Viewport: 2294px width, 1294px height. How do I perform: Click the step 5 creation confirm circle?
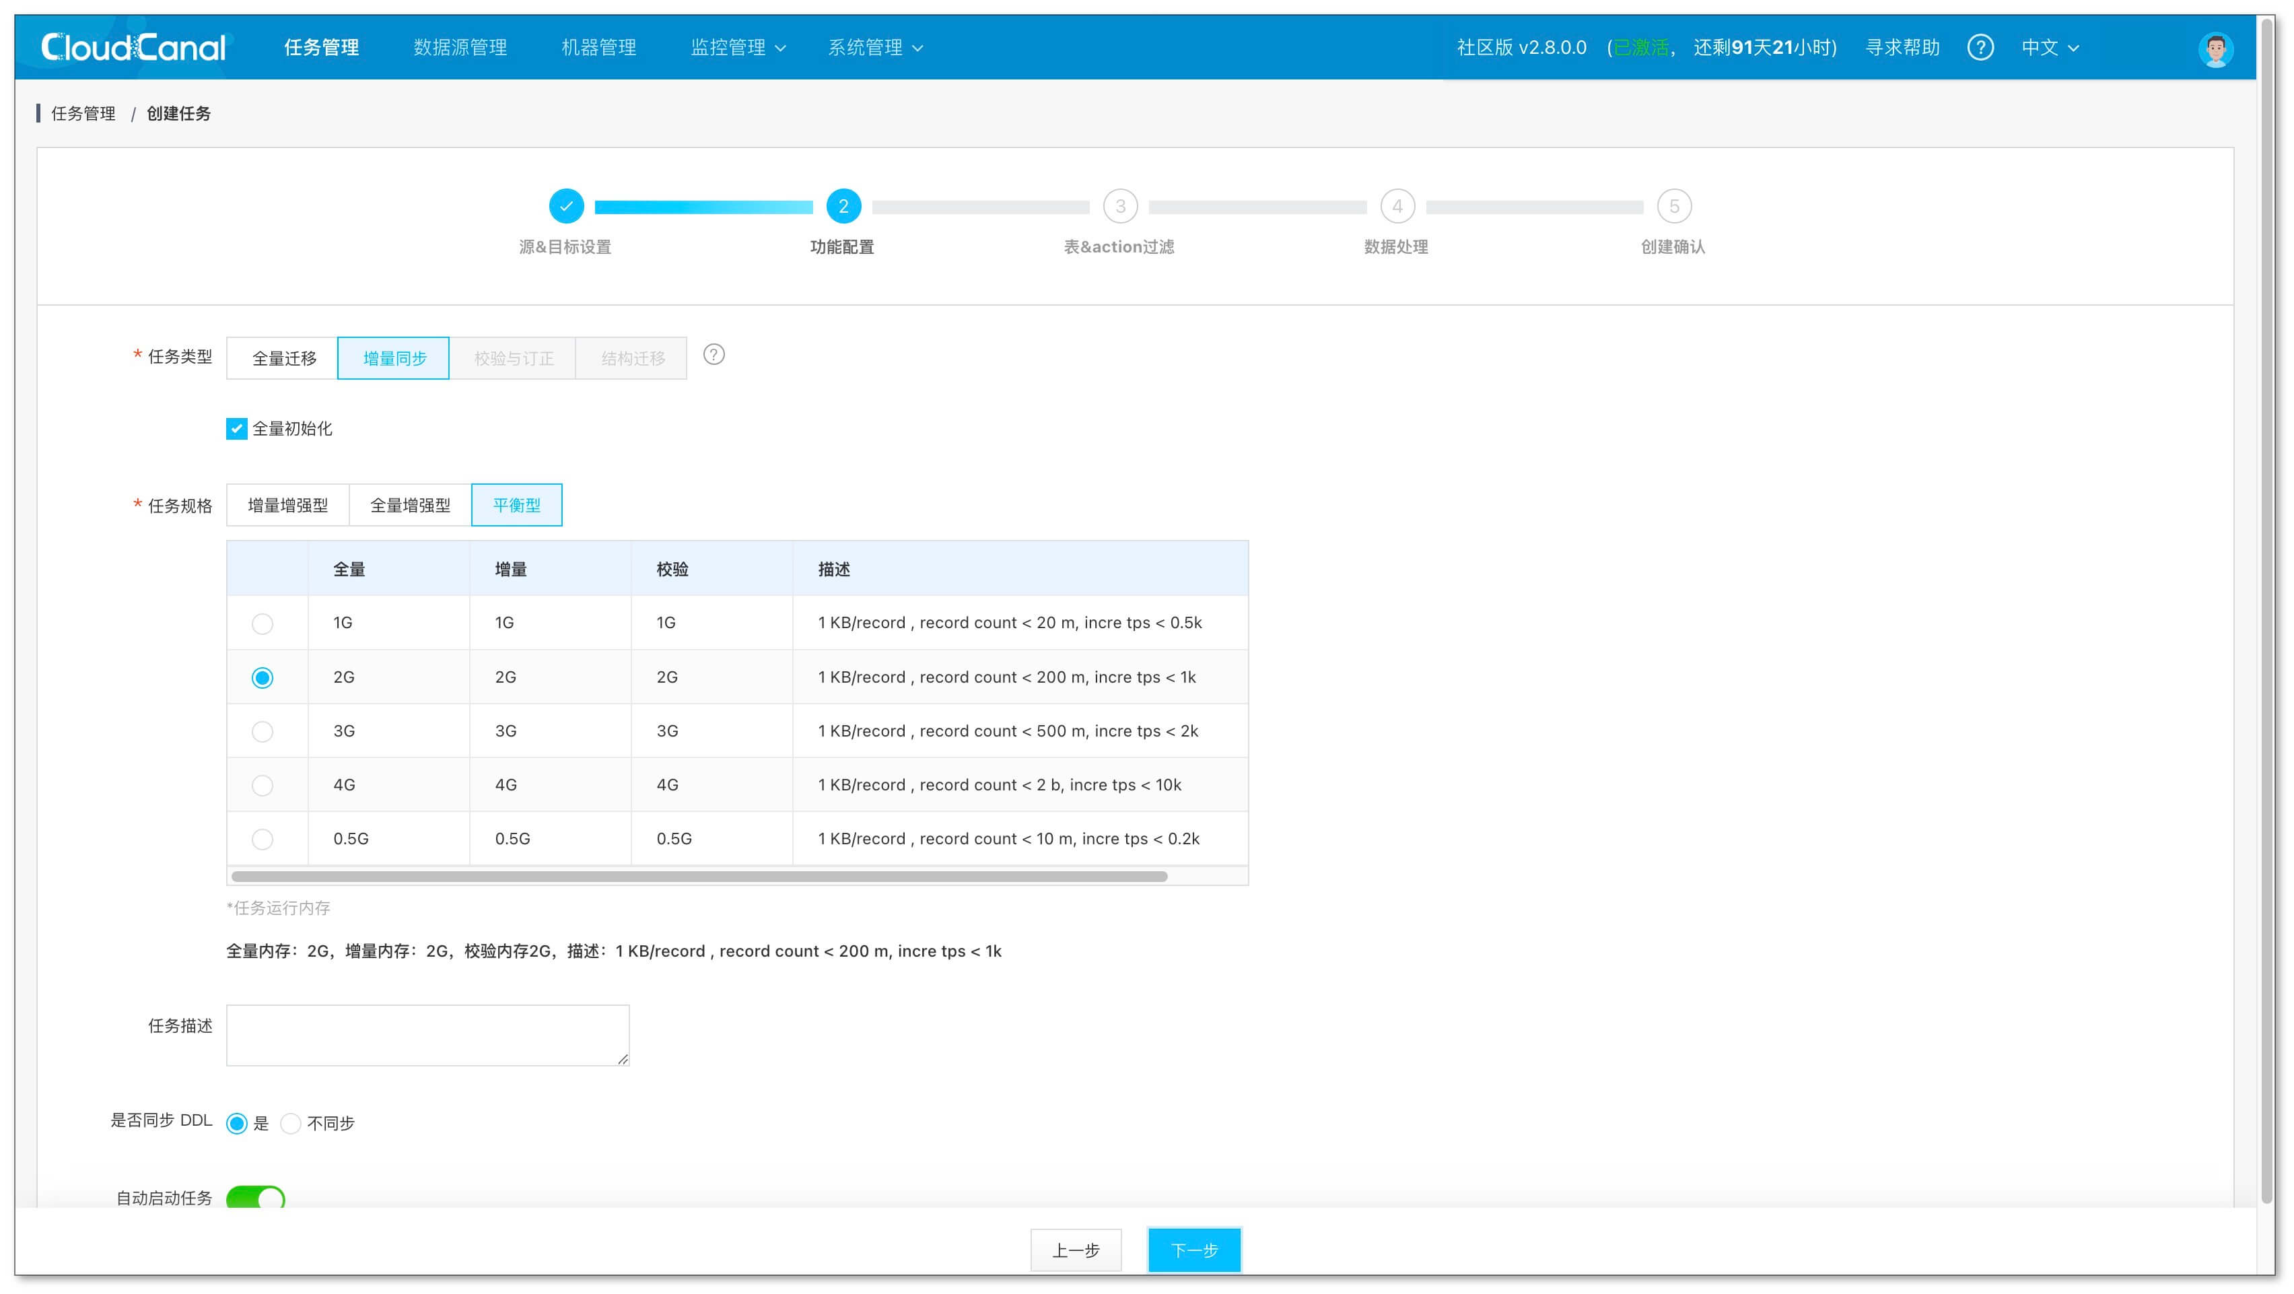(x=1673, y=207)
